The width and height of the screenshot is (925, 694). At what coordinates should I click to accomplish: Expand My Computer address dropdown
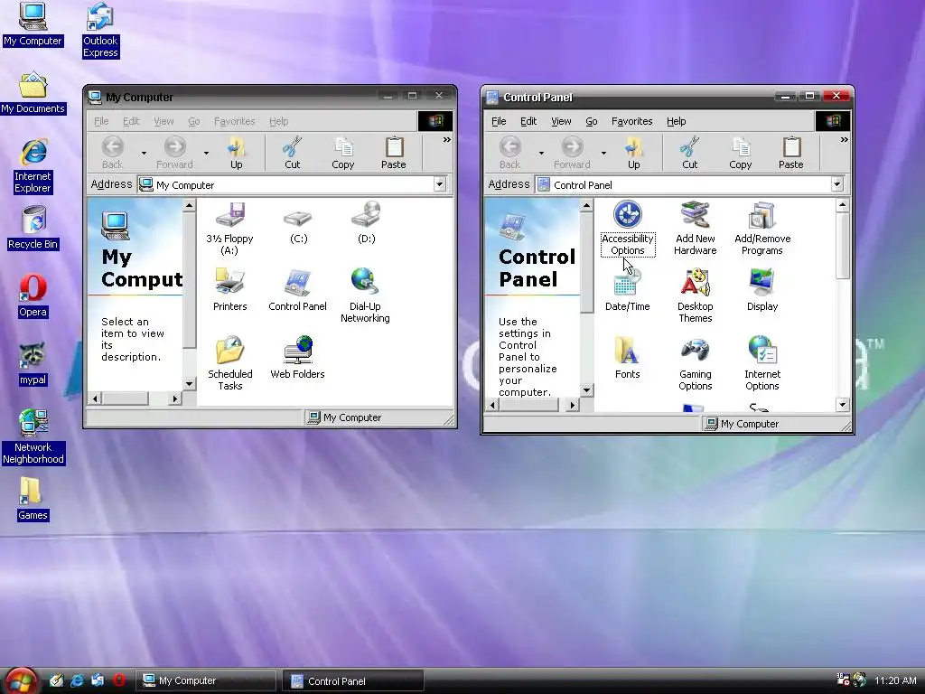[440, 184]
